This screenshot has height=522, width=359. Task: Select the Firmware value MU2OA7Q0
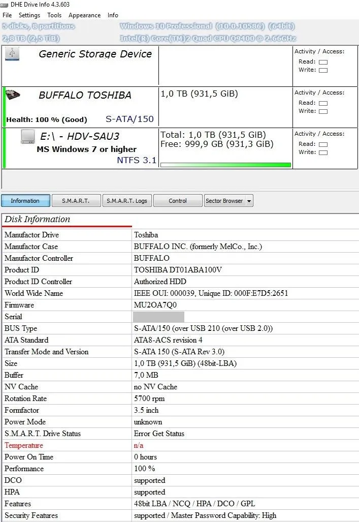155,305
